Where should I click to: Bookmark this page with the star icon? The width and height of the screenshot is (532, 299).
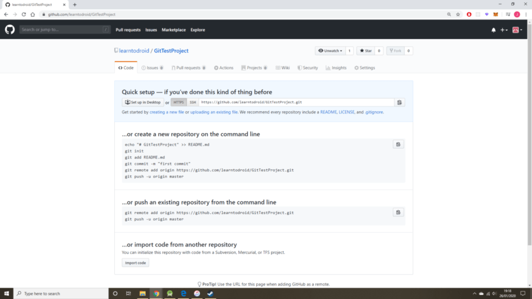458,14
